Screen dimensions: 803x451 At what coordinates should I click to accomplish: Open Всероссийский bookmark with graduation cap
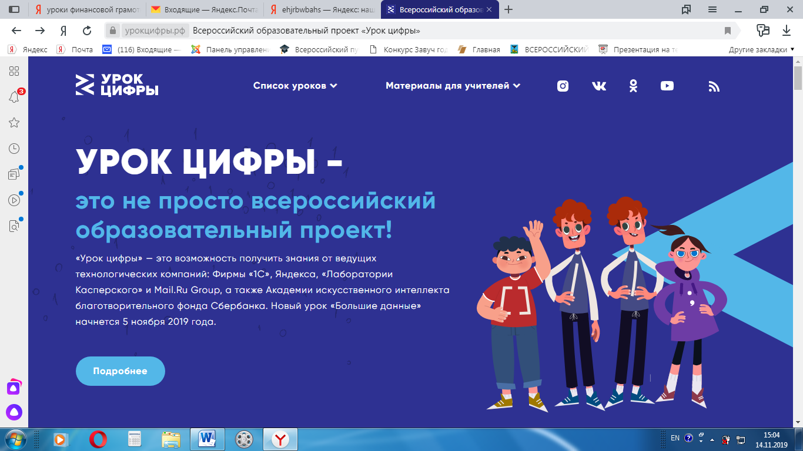tap(320, 50)
